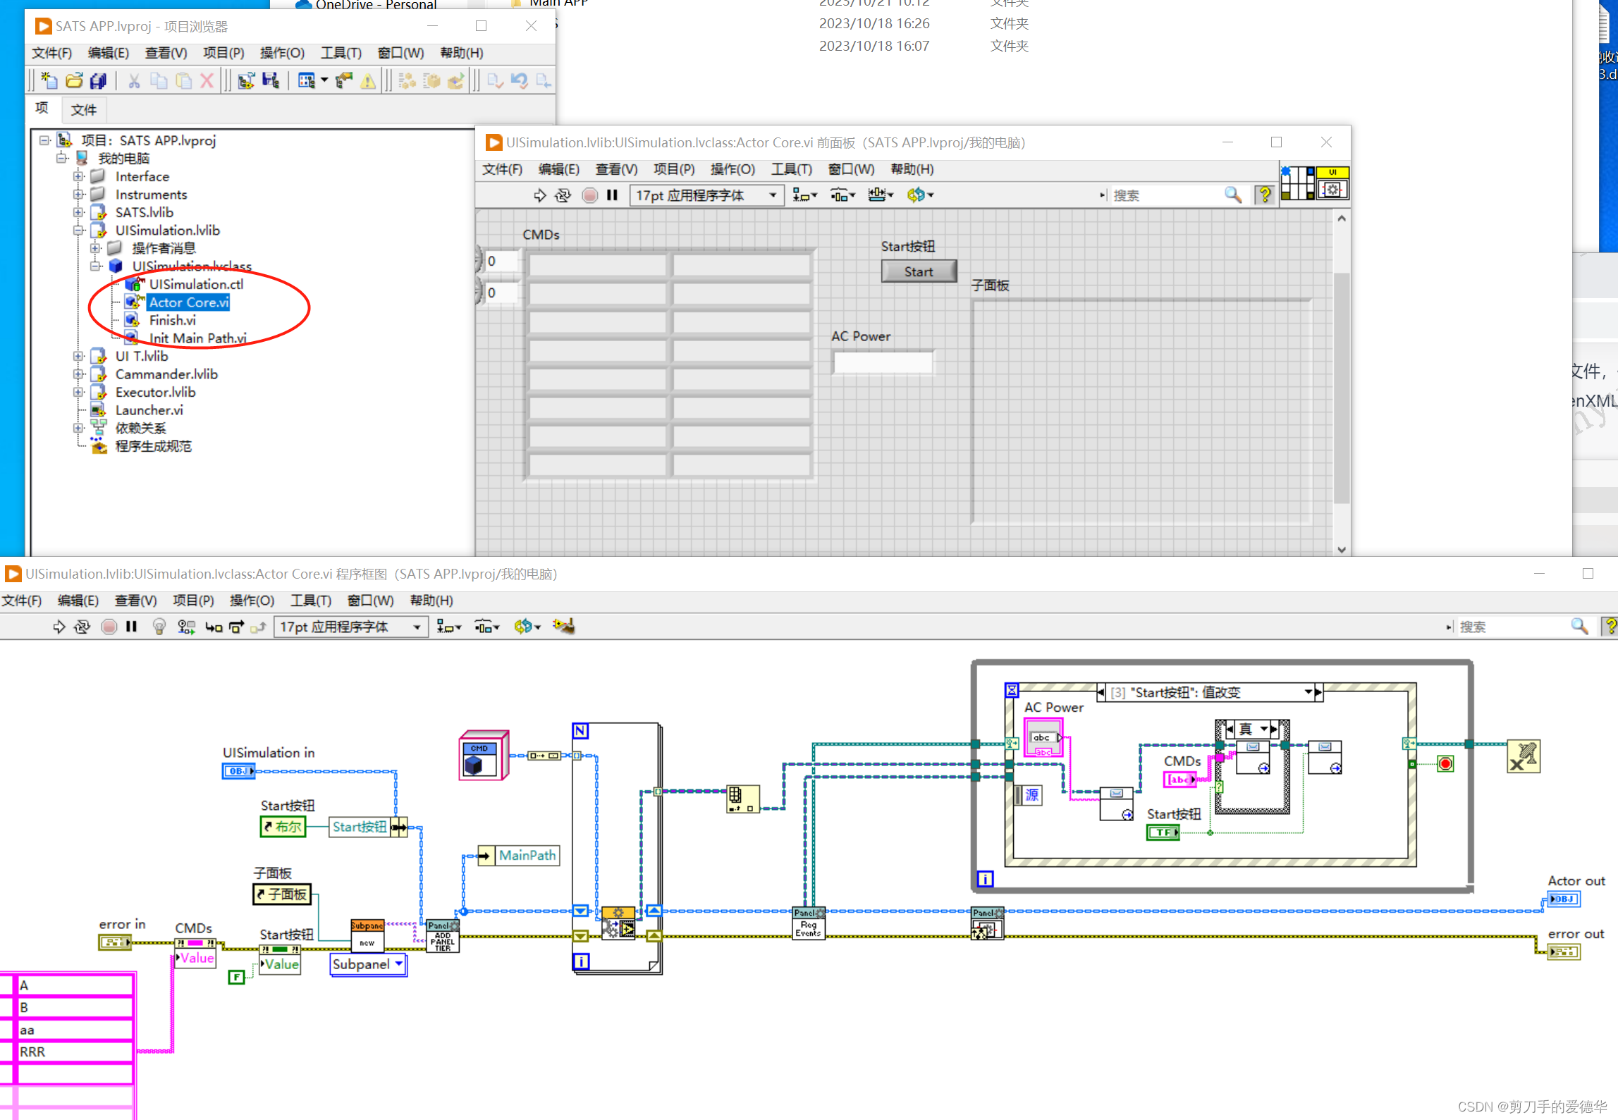Image resolution: width=1618 pixels, height=1120 pixels.
Task: Open 工具(T) menu in project explorer
Action: point(341,53)
